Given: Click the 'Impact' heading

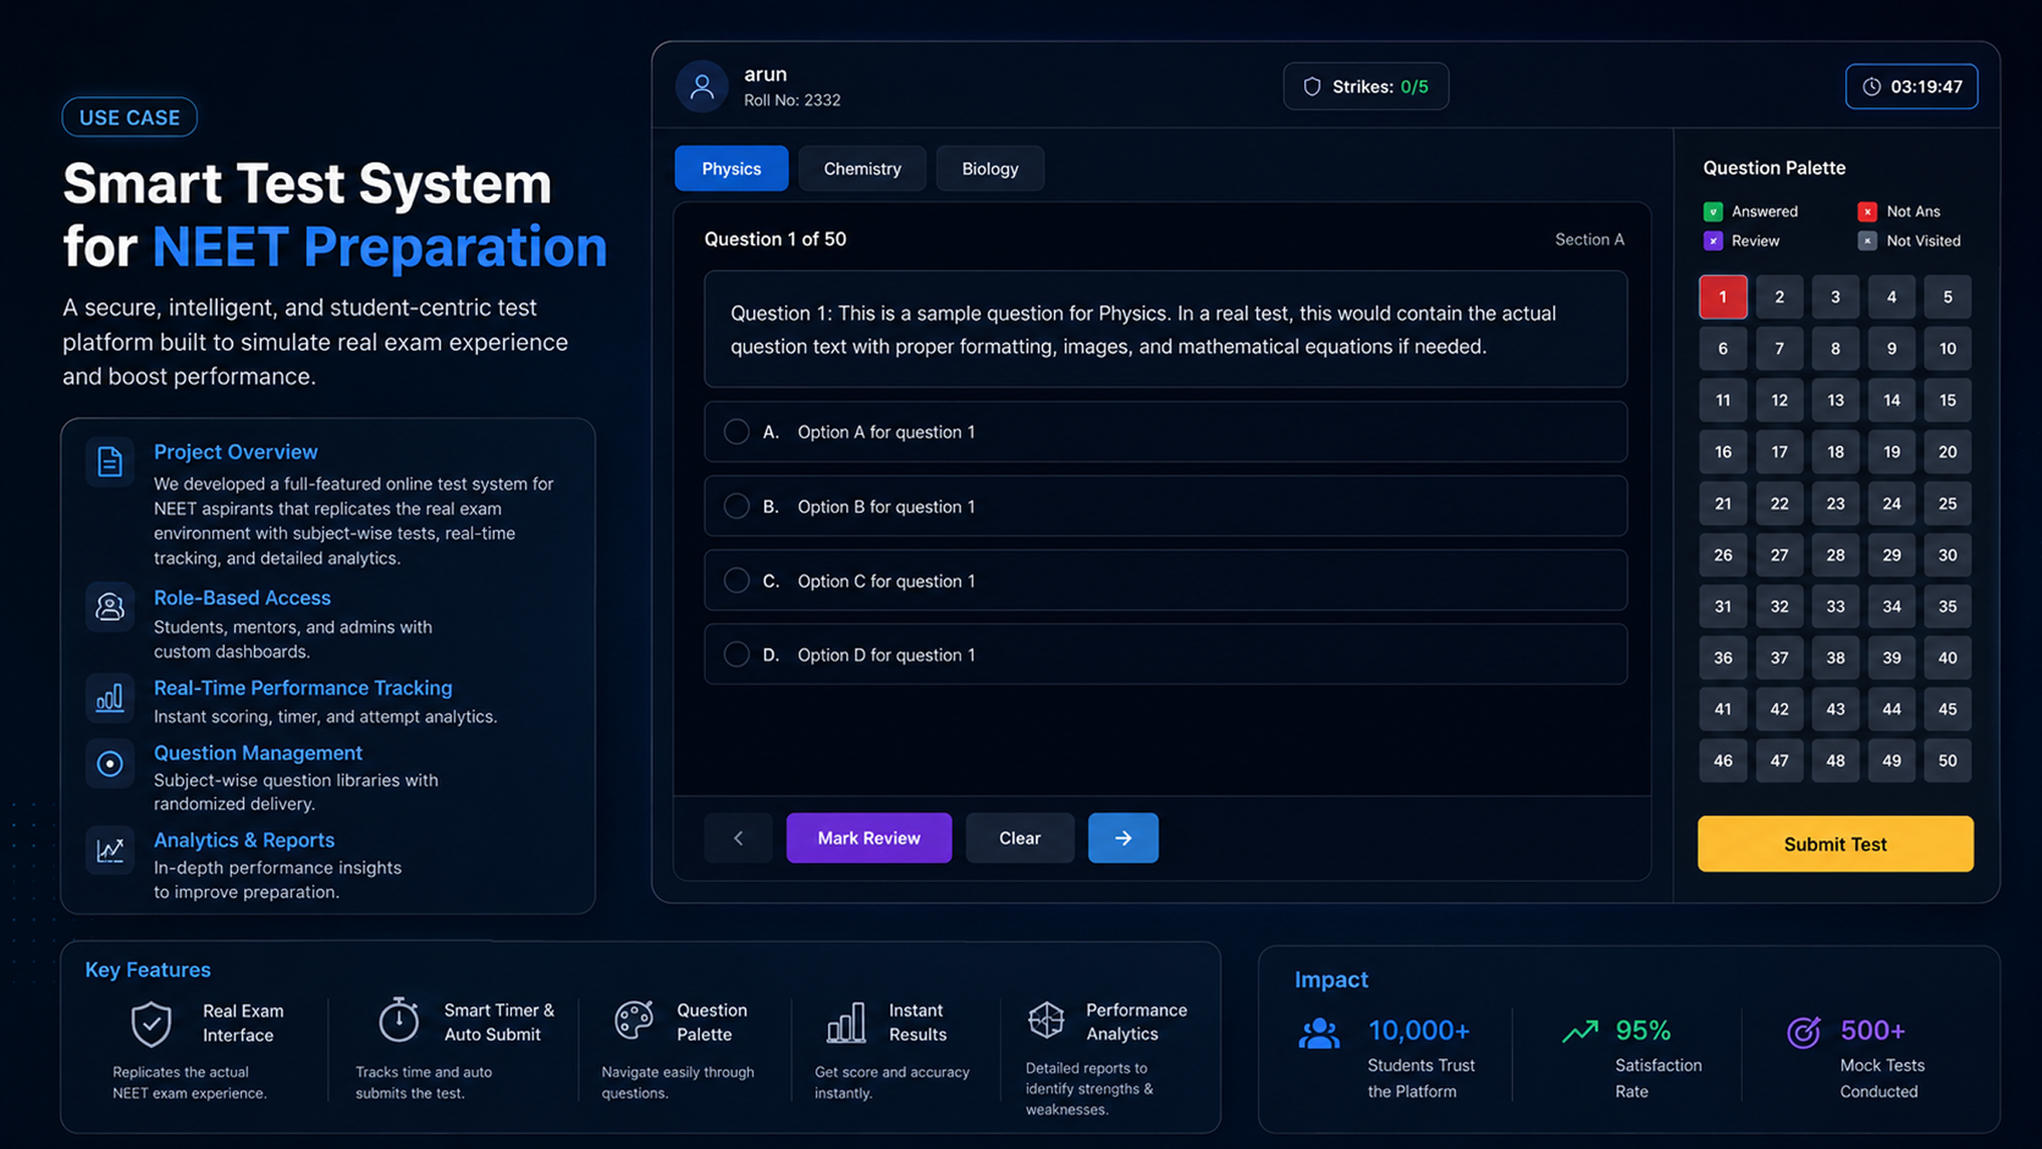Looking at the screenshot, I should click(1331, 979).
